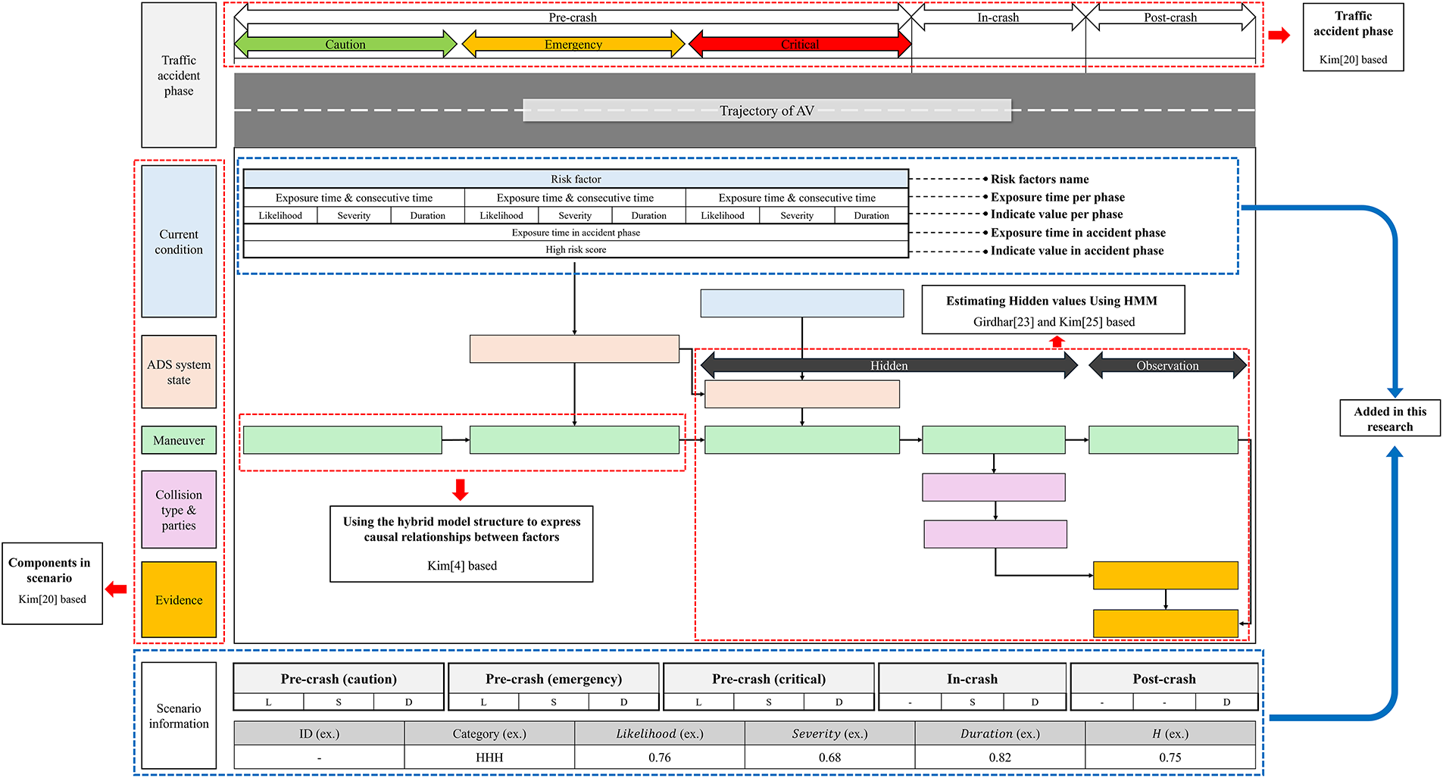Screen dimensions: 1443x778
Task: Click the Collision type & parties legend box
Action: point(179,510)
